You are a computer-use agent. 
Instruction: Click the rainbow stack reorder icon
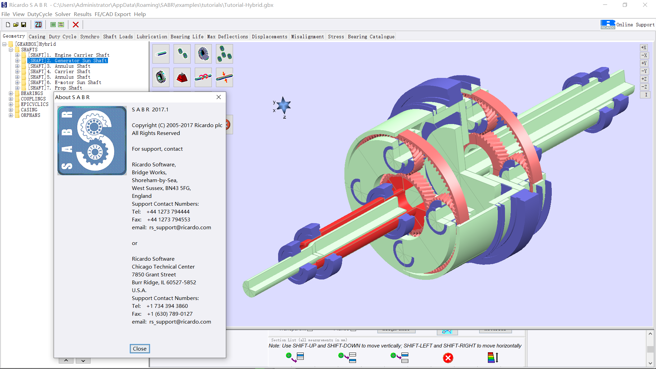click(493, 357)
